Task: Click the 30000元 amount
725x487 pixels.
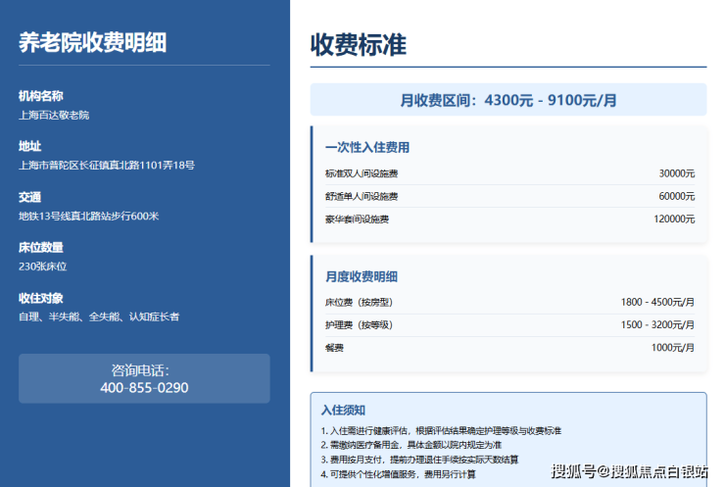Action: coord(676,173)
